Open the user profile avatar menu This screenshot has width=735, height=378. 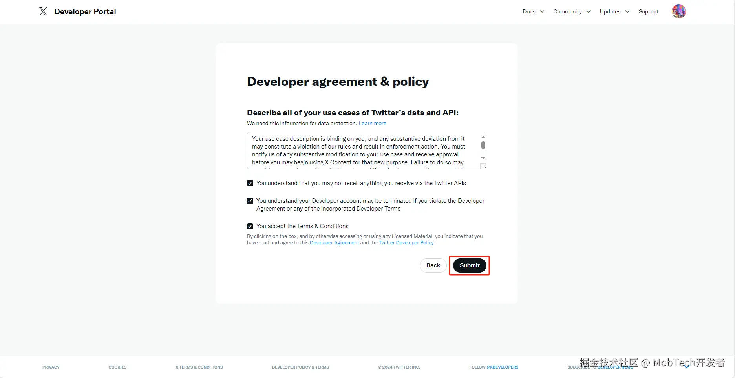[678, 11]
